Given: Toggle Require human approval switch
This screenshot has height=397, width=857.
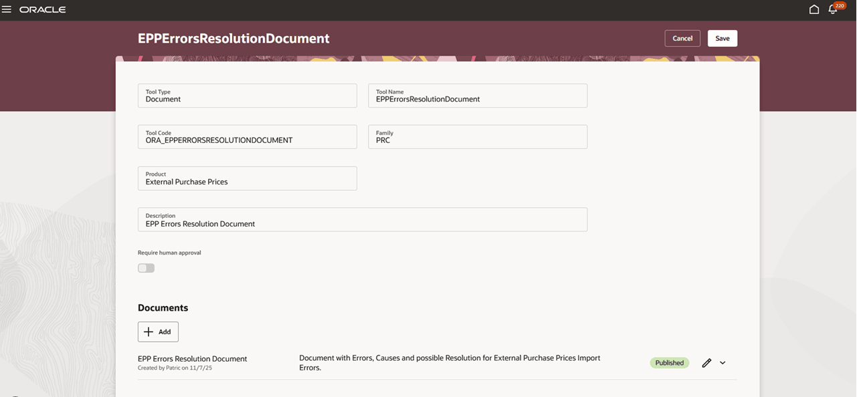Looking at the screenshot, I should tap(145, 267).
